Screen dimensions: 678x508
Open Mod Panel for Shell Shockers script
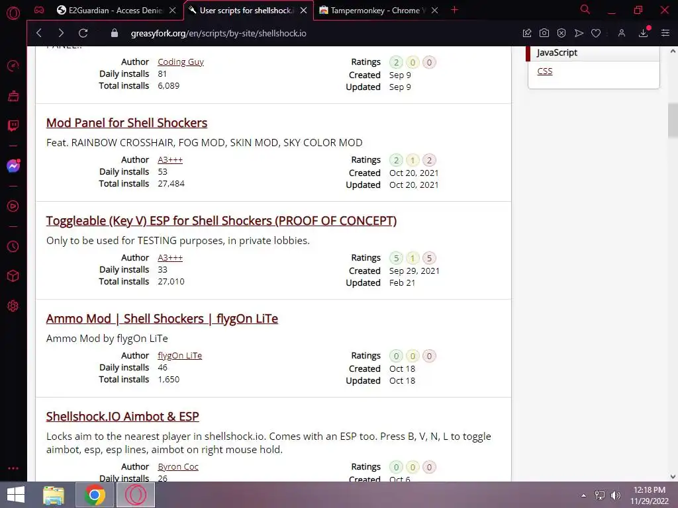tap(126, 122)
